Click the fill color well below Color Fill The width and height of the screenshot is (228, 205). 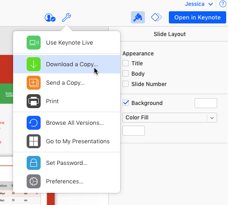(134, 131)
